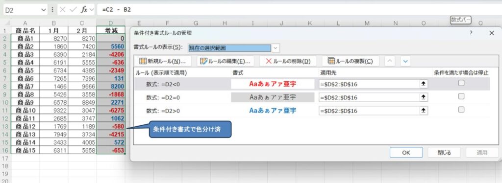Select column D header
Viewport: 502px width, 183px height.
[111, 23]
